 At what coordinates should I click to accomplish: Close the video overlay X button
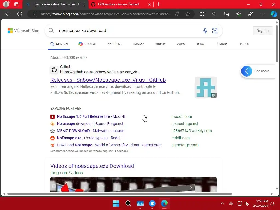point(191,187)
